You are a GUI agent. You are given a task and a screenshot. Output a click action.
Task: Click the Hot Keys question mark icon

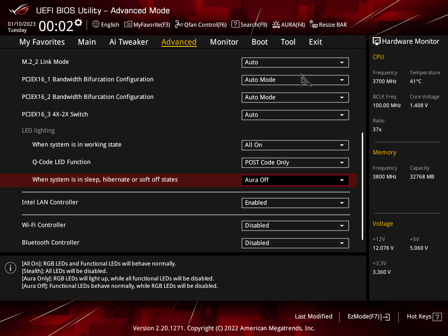(x=437, y=317)
